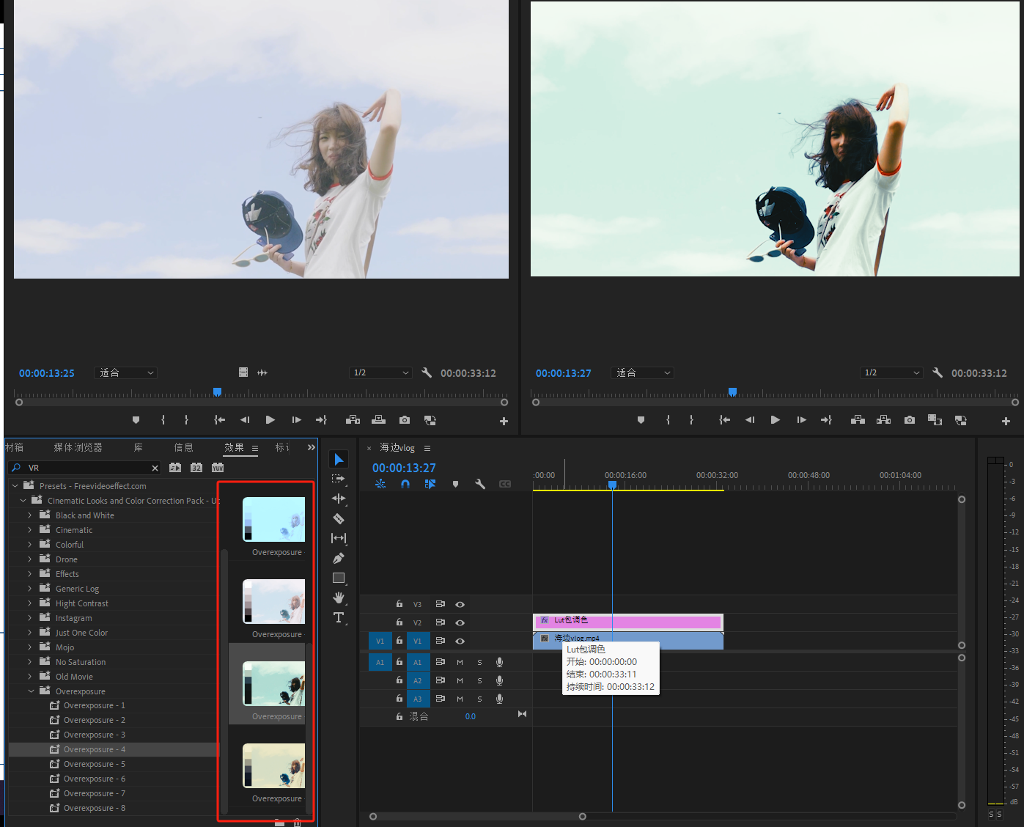Toggle A1 source patching button
The height and width of the screenshot is (827, 1024).
coord(380,662)
